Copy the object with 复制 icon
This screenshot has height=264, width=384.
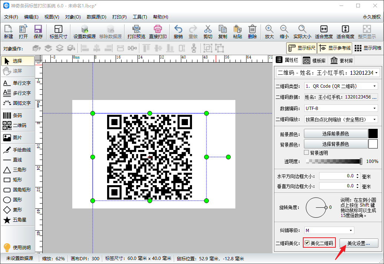[x=223, y=32]
